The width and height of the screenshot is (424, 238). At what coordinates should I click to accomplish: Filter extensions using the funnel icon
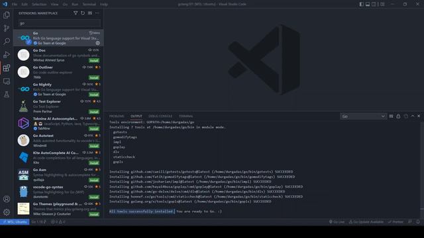tap(76, 13)
